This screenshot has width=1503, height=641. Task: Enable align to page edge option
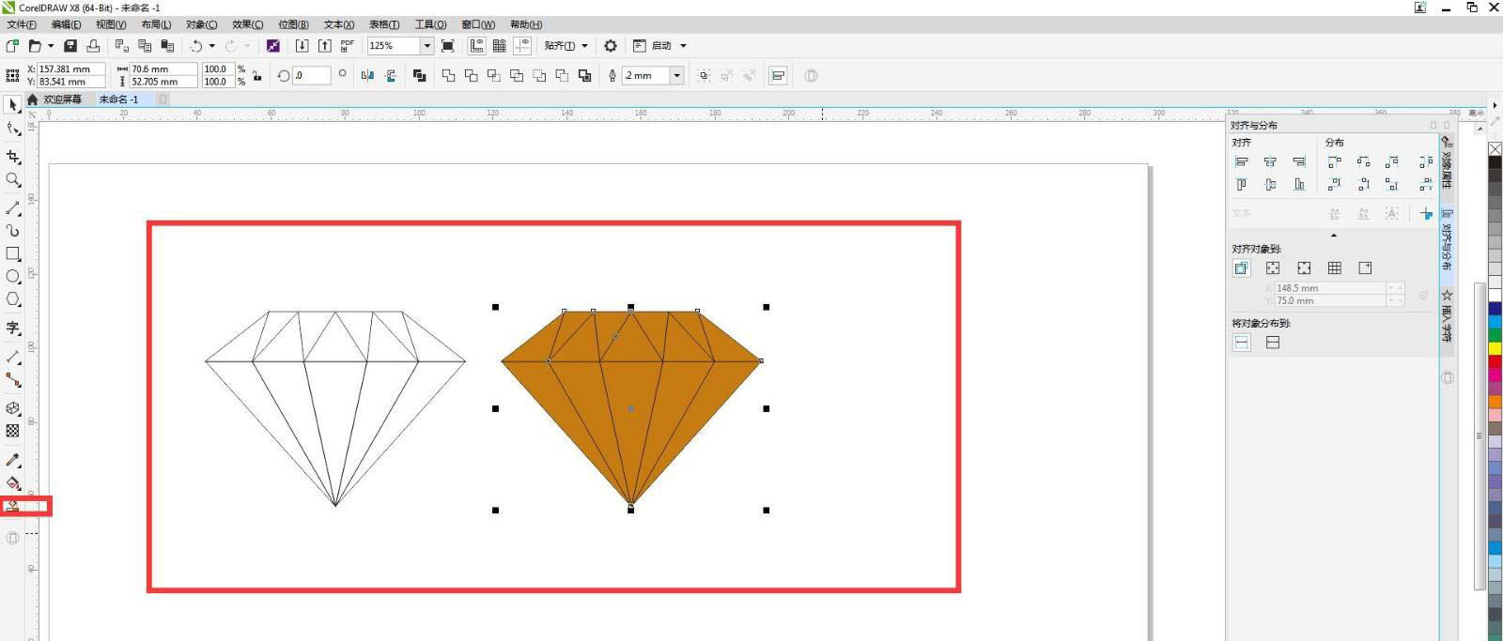(1273, 268)
